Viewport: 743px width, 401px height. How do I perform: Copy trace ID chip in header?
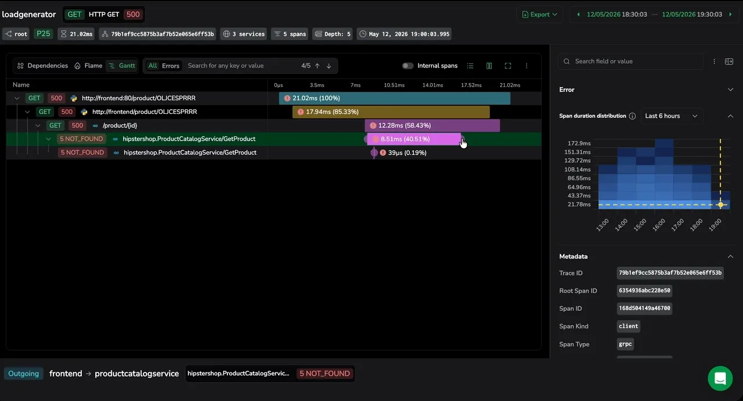click(x=158, y=34)
